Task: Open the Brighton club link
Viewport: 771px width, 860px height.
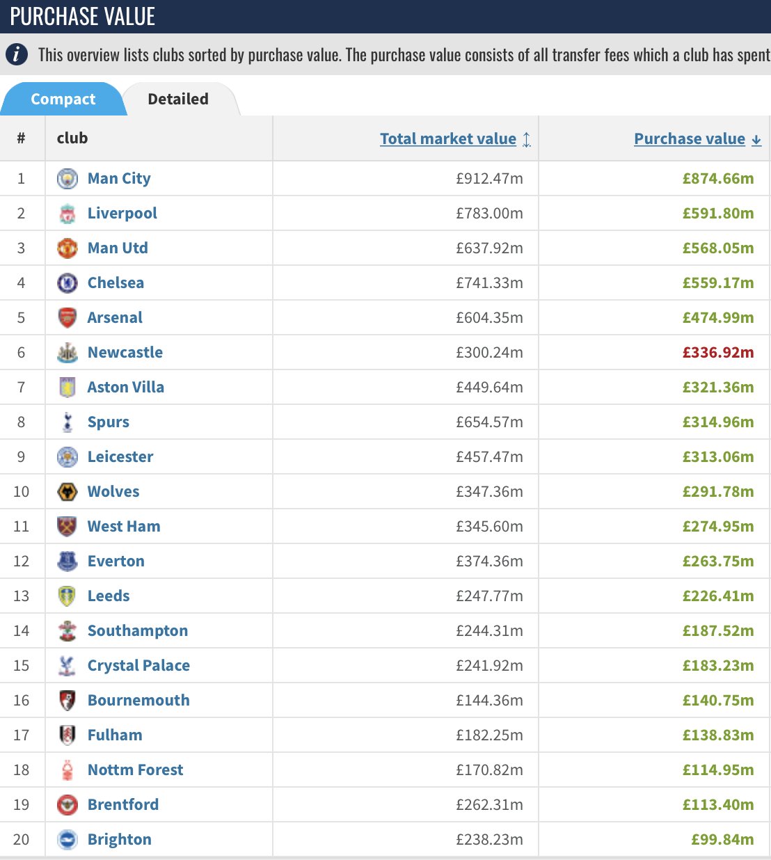Action: pos(120,840)
